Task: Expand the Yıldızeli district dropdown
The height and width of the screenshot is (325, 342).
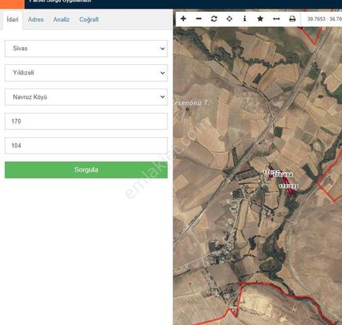Action: tap(86, 73)
